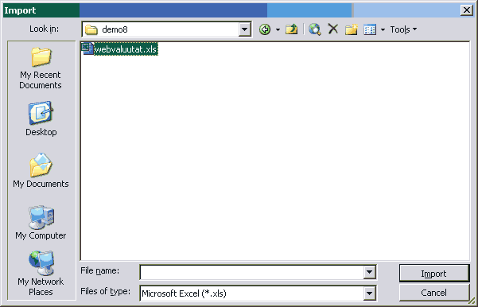
Task: Open My Recent Documents location
Action: (x=41, y=68)
